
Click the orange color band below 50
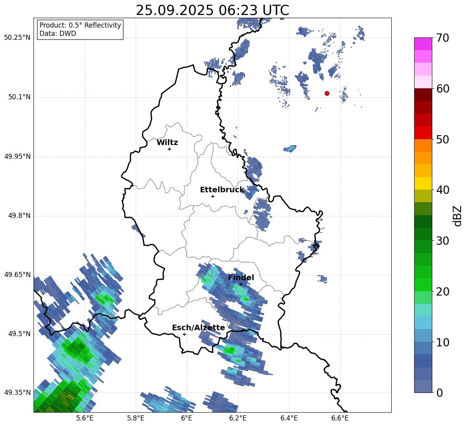(423, 145)
